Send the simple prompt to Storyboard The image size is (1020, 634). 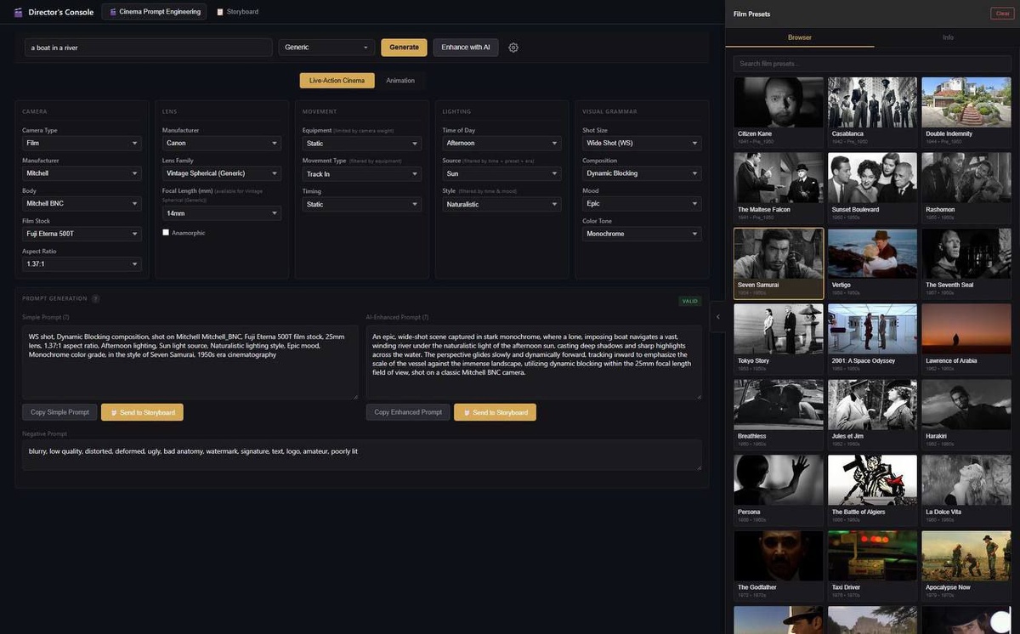coord(142,412)
